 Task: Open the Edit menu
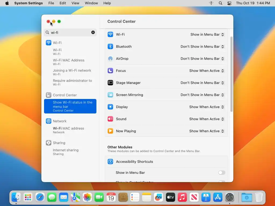(63, 3)
